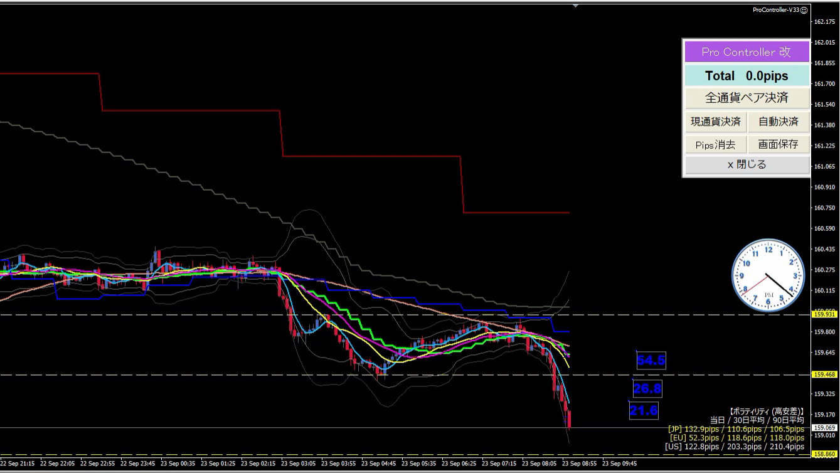
Task: Click the 22 Sep 21:15 time label
Action: [18, 464]
